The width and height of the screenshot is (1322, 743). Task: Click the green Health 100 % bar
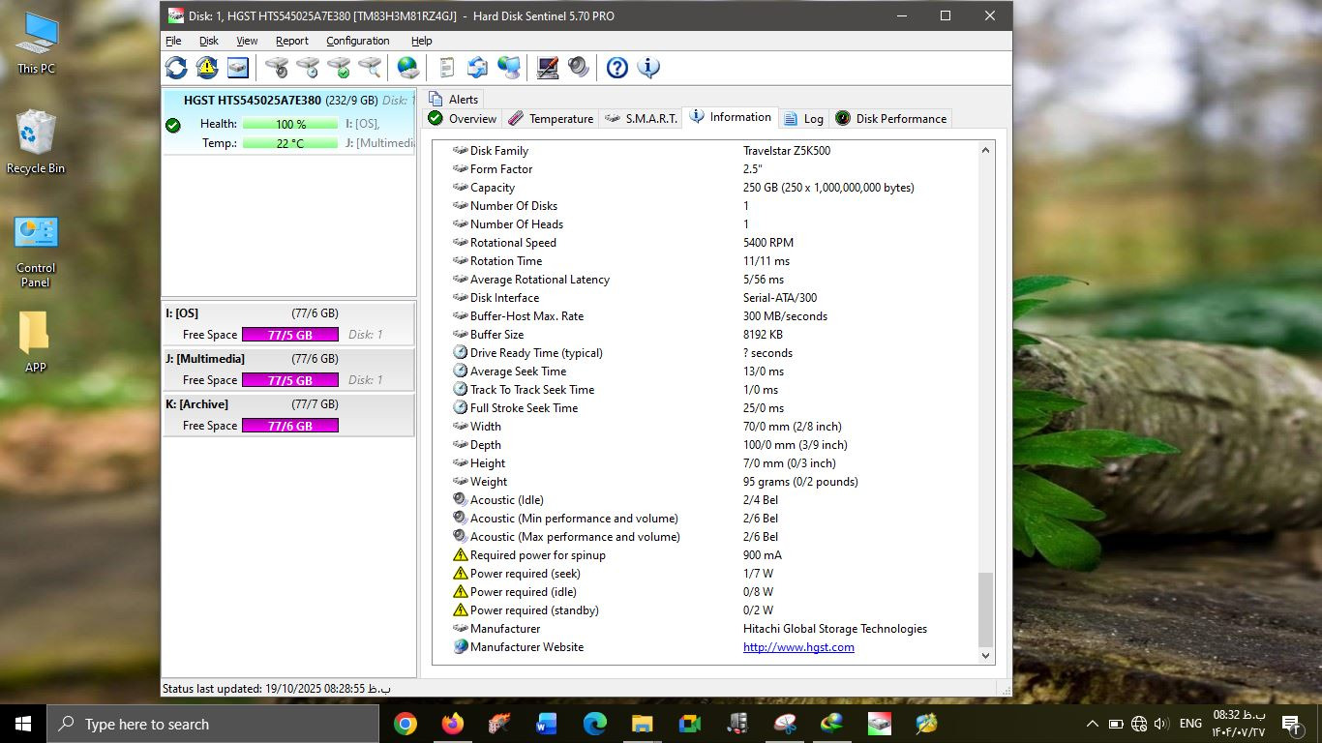[x=290, y=124]
